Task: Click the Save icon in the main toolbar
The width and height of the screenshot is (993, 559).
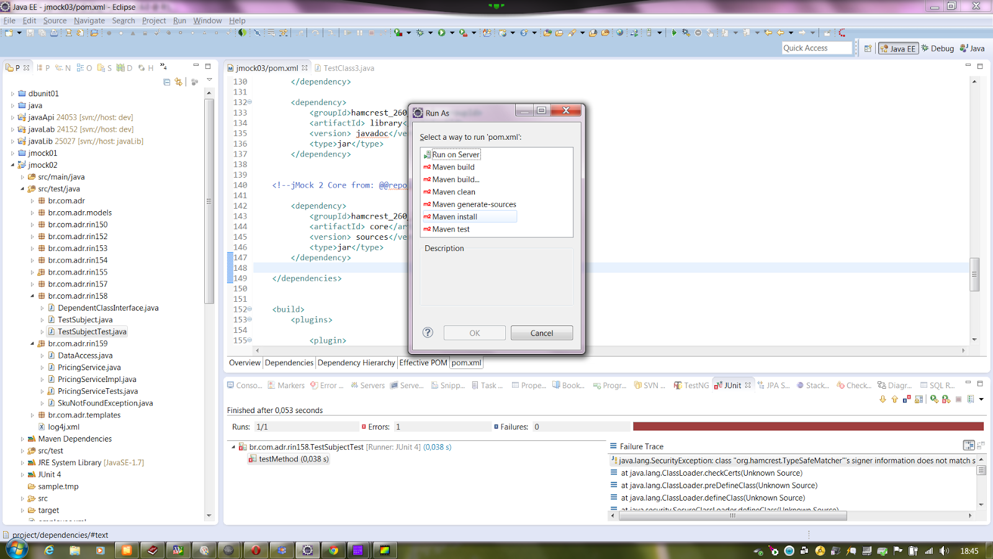Action: tap(30, 33)
